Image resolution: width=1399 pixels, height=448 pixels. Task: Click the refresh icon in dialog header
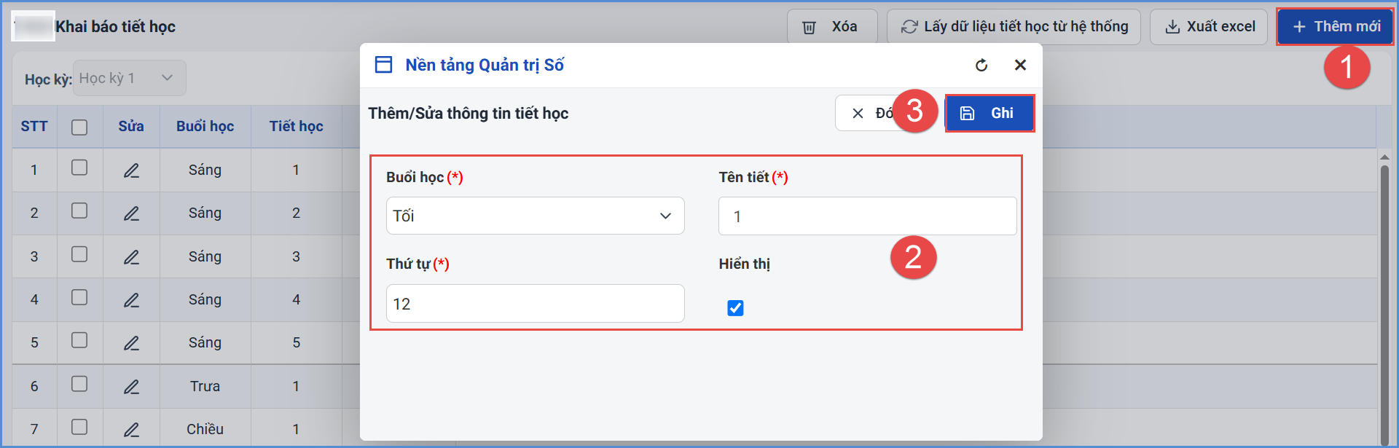981,66
